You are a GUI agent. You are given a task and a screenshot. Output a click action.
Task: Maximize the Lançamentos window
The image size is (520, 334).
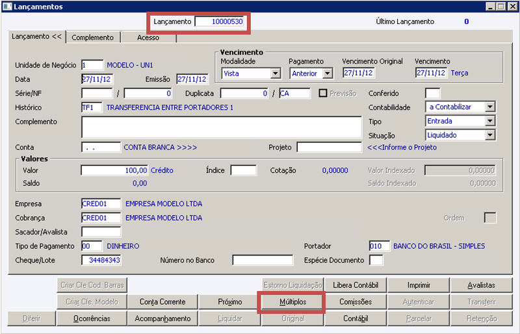tap(501, 6)
